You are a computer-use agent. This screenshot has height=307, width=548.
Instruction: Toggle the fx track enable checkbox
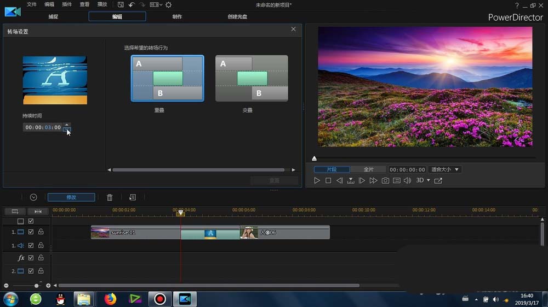tap(31, 258)
